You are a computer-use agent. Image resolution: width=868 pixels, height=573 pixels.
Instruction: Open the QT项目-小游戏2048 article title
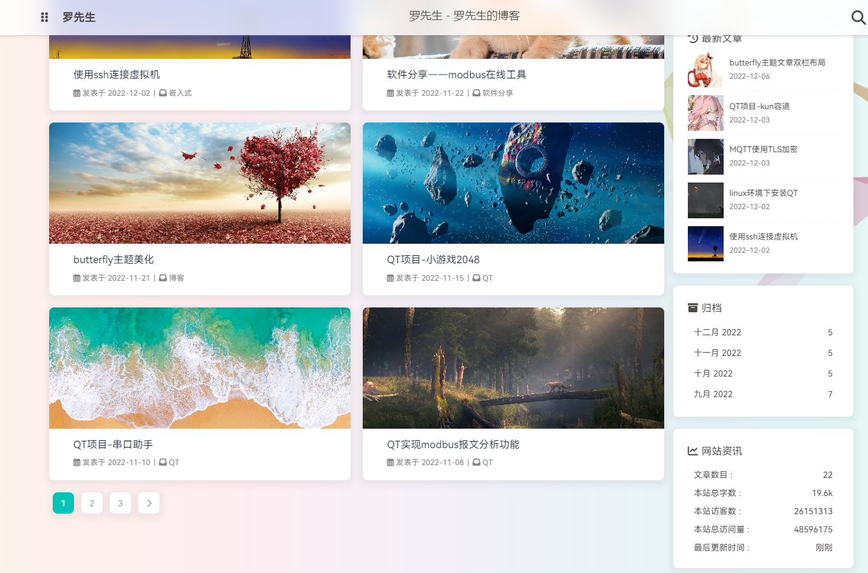click(433, 260)
